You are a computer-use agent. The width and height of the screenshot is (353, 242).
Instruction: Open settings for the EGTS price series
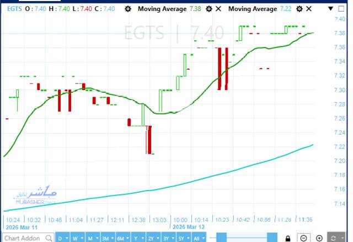click(128, 9)
